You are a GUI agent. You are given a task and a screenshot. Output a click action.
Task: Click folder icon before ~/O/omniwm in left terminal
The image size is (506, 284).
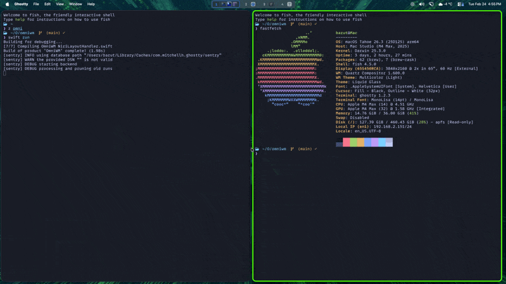[5, 33]
